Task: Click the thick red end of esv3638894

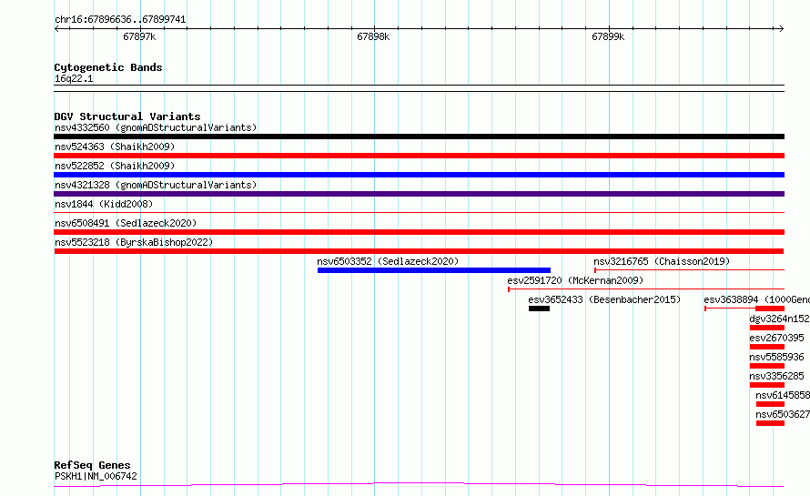Action: click(770, 309)
